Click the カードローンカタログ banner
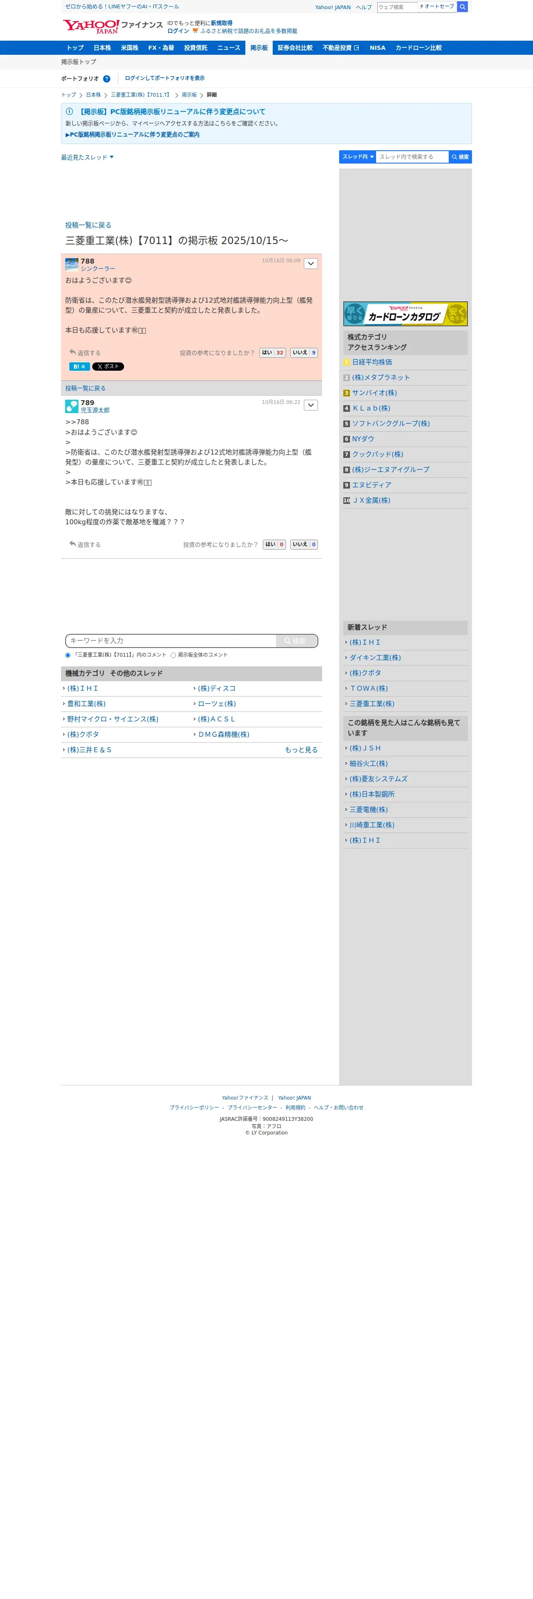 click(405, 314)
